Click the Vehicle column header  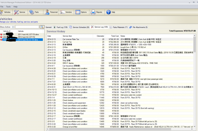click(31, 31)
